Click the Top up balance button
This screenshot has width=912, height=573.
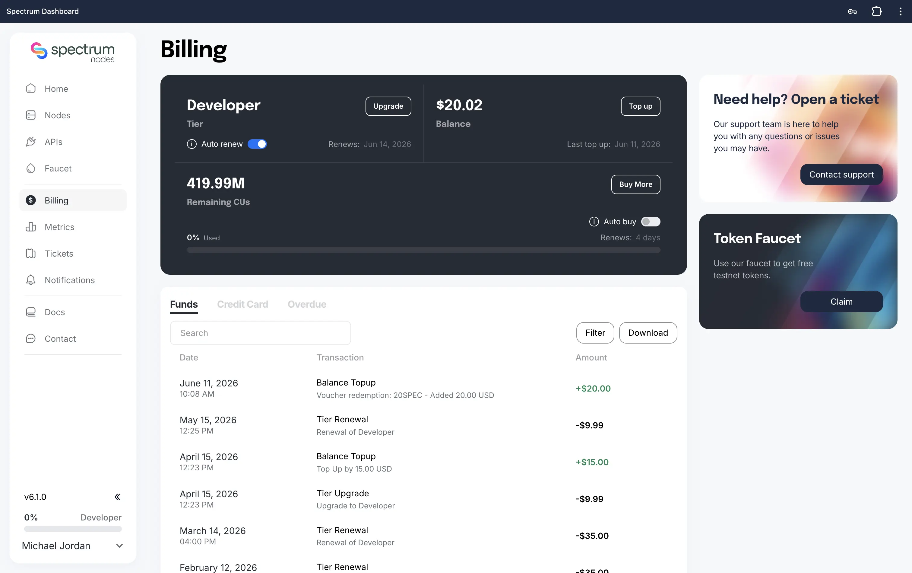point(640,106)
